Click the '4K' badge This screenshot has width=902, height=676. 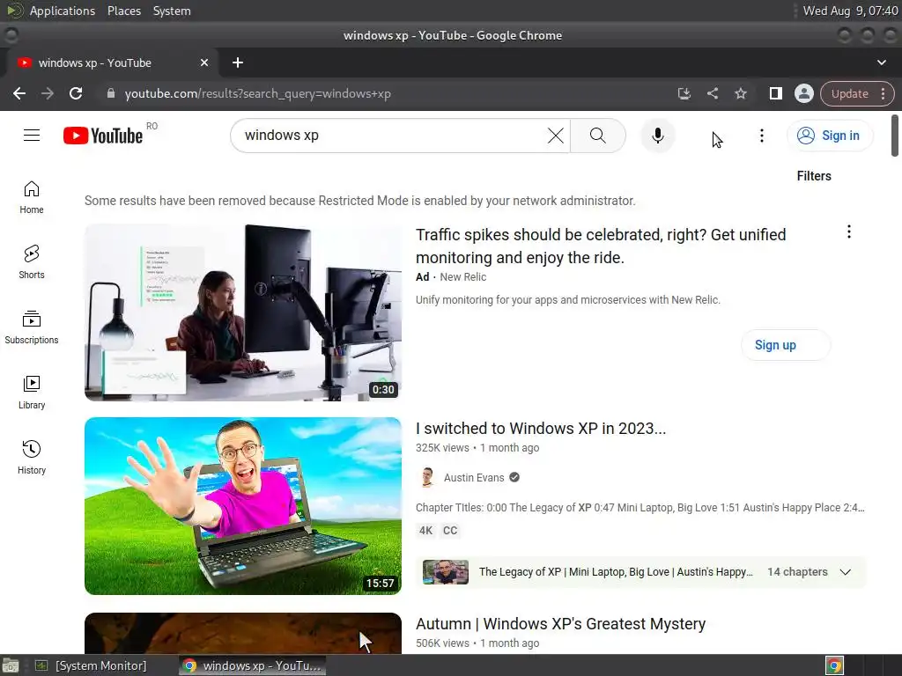click(425, 531)
